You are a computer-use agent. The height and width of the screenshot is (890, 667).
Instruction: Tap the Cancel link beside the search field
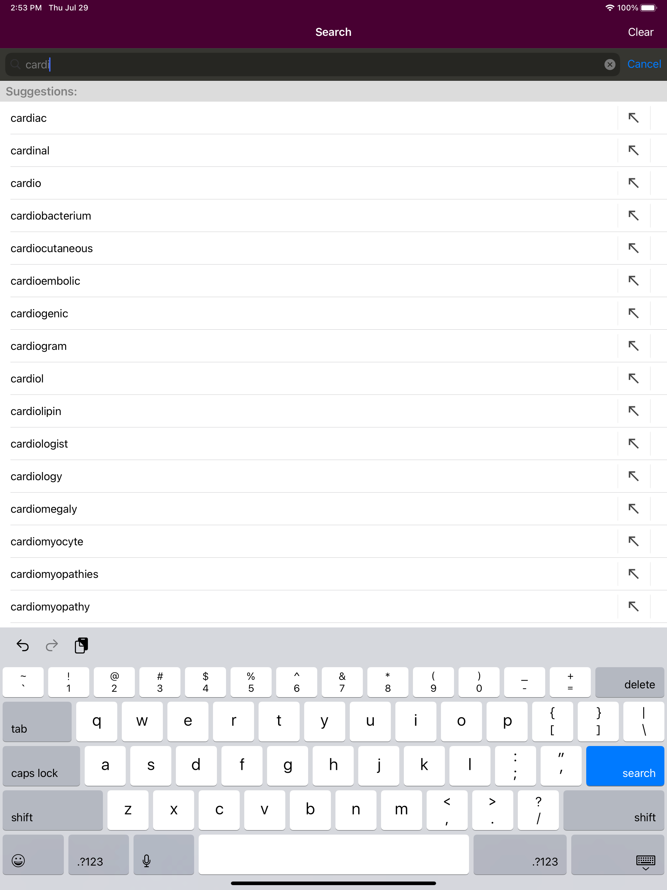point(644,64)
